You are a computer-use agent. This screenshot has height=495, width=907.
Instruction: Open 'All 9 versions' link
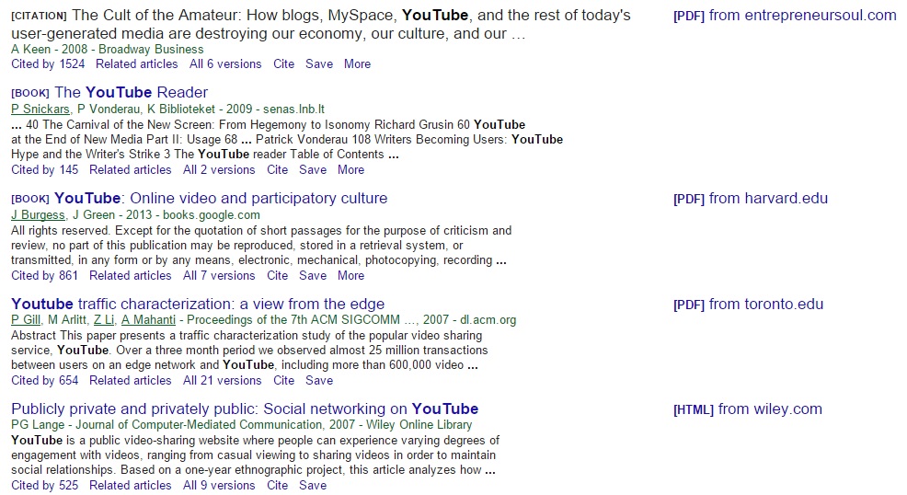coord(219,486)
